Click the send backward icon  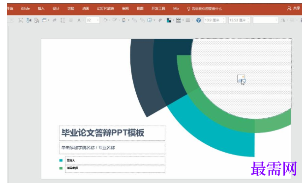143,20
